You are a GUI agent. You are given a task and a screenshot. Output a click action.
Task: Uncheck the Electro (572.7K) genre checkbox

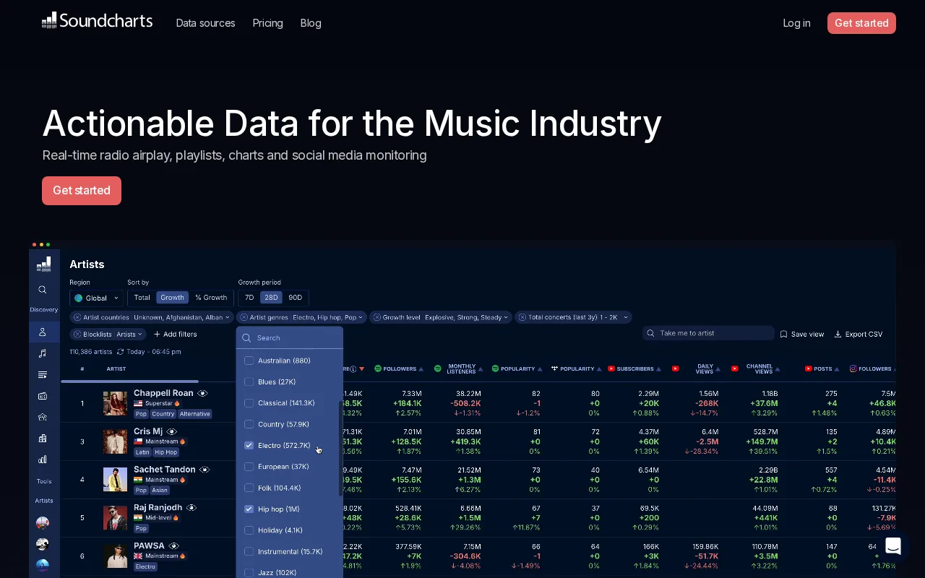tap(249, 445)
